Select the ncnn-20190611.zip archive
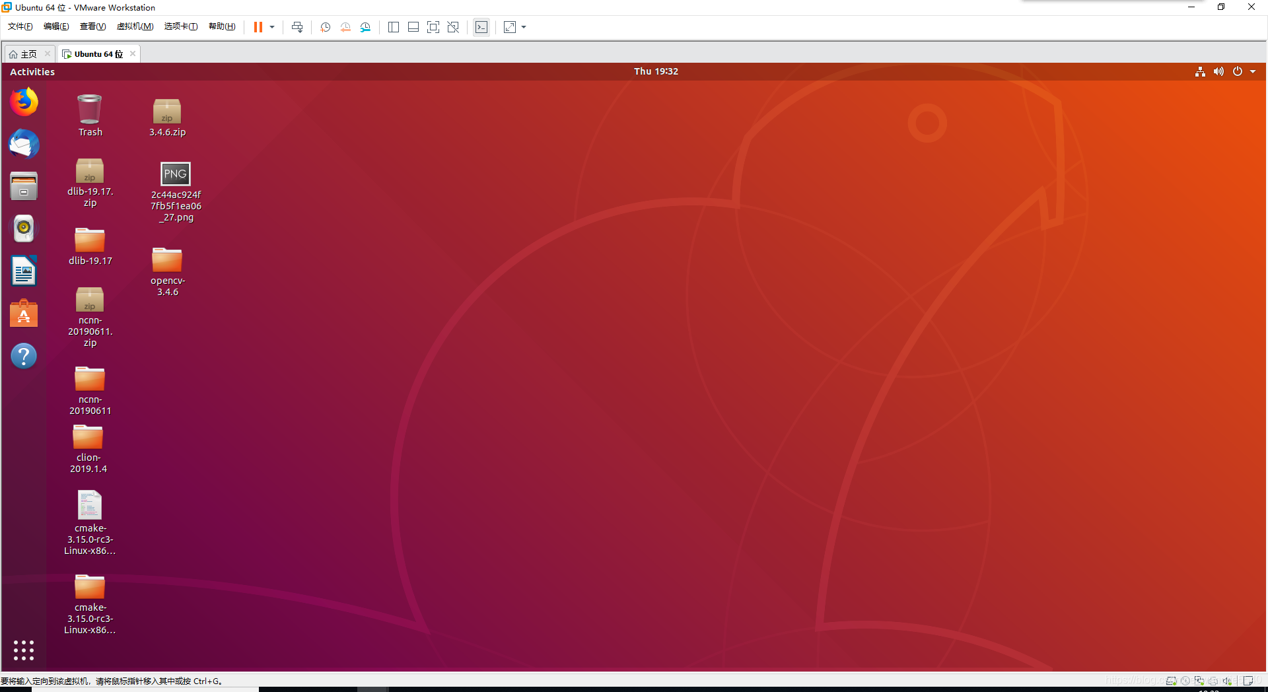Image resolution: width=1268 pixels, height=692 pixels. tap(90, 317)
